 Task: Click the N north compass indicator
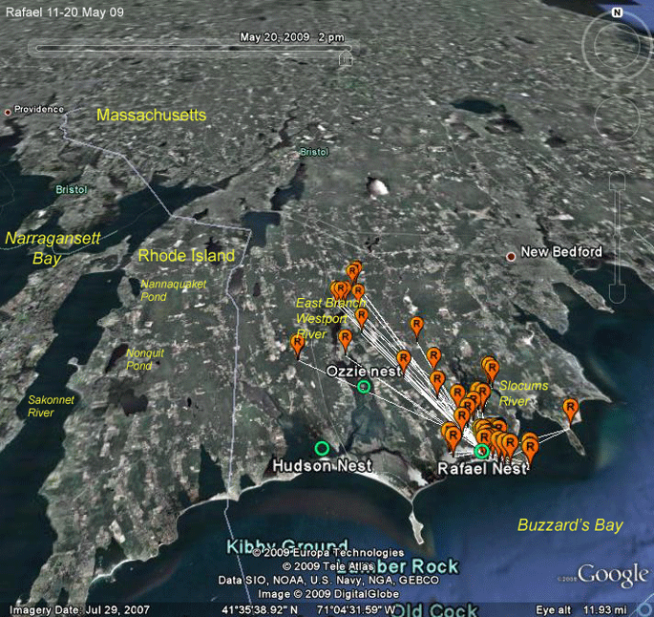pos(618,12)
